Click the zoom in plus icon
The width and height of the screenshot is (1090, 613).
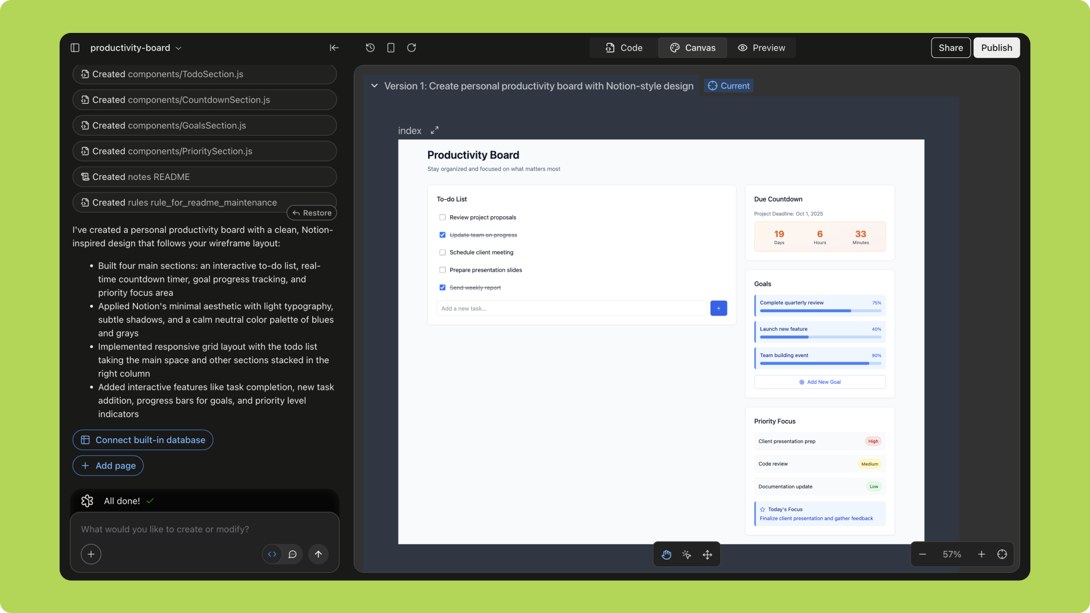coord(982,555)
